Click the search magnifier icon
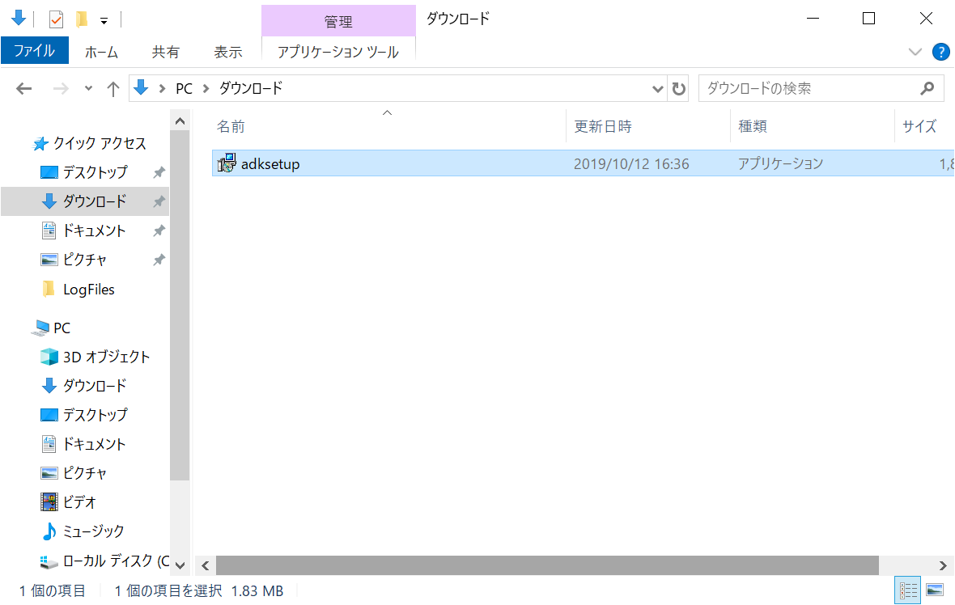The height and width of the screenshot is (605, 955). pos(927,89)
